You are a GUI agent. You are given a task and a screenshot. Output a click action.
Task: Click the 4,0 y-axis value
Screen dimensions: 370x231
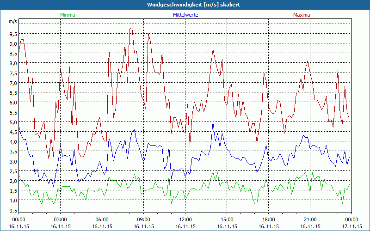coord(13,141)
